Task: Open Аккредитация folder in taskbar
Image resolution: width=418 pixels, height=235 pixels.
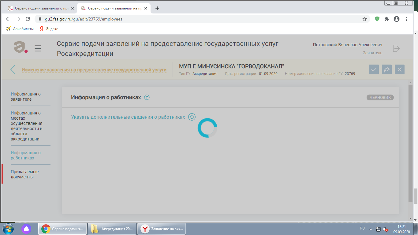Action: point(112,229)
